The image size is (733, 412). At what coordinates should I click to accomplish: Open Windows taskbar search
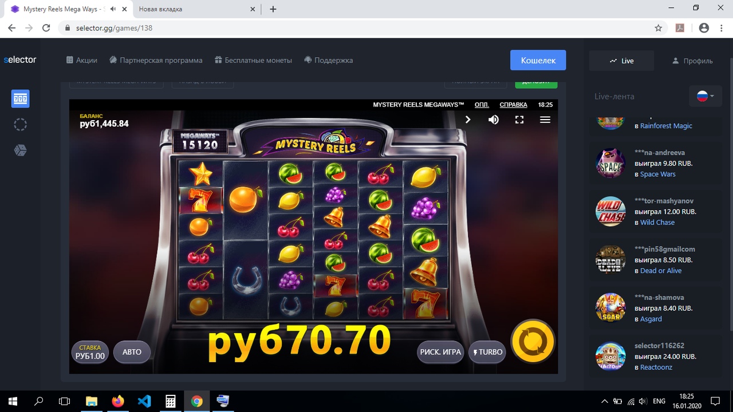pyautogui.click(x=39, y=401)
